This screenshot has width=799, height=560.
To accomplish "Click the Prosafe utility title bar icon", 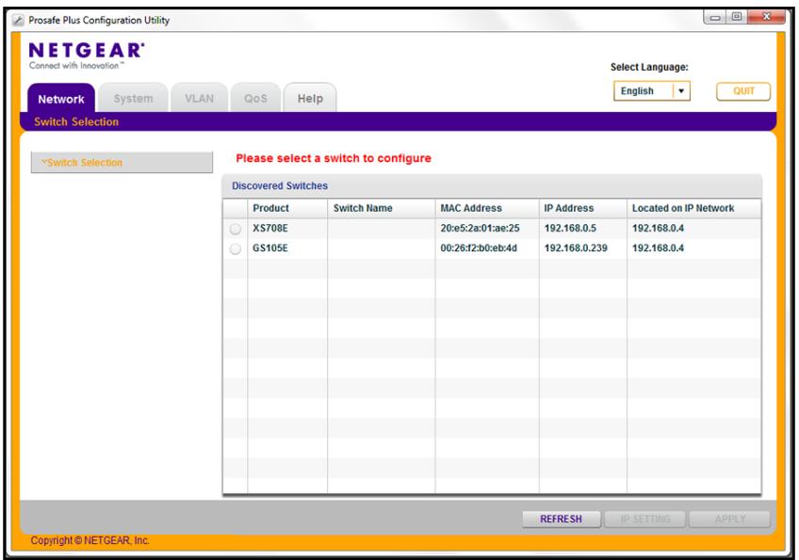I will pyautogui.click(x=18, y=21).
